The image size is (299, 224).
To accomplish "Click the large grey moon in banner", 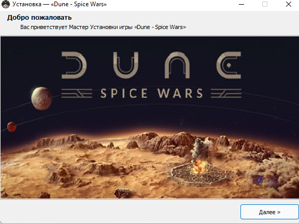I will coord(41,99).
